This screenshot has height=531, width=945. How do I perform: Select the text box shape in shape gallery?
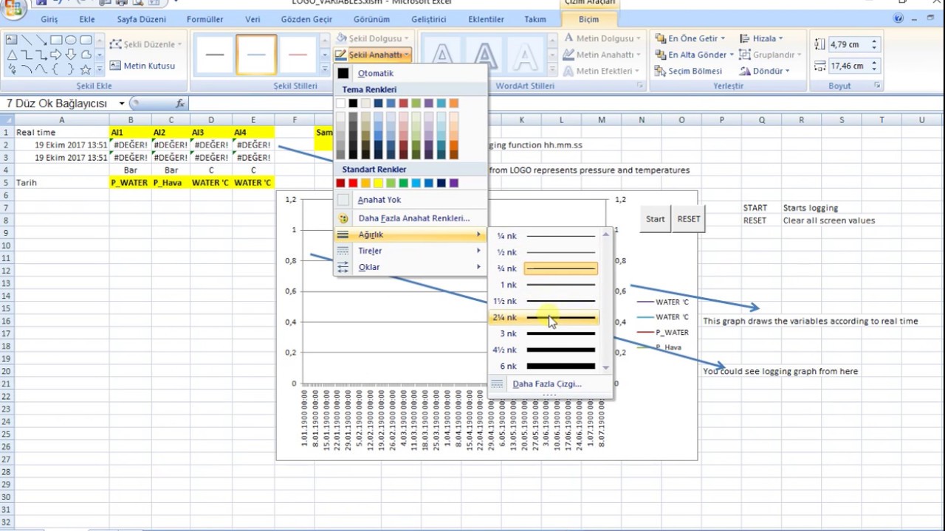[x=12, y=40]
